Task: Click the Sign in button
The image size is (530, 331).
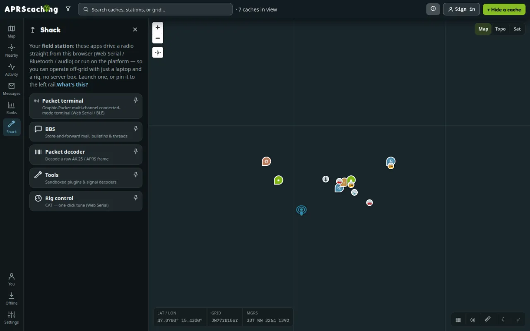Action: pos(461,9)
